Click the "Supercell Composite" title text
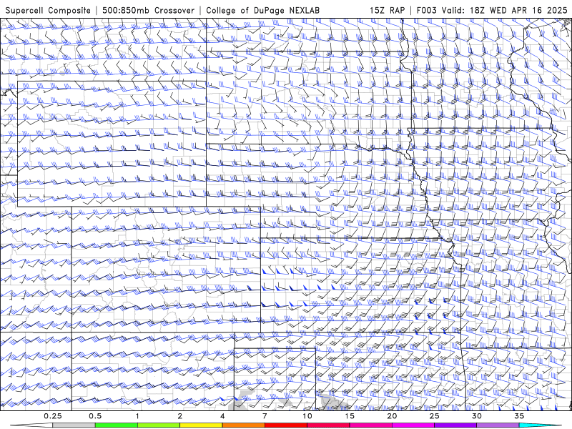 point(48,10)
